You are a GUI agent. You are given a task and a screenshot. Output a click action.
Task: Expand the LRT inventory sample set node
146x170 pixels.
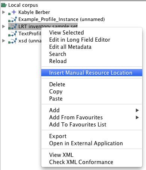(4, 26)
